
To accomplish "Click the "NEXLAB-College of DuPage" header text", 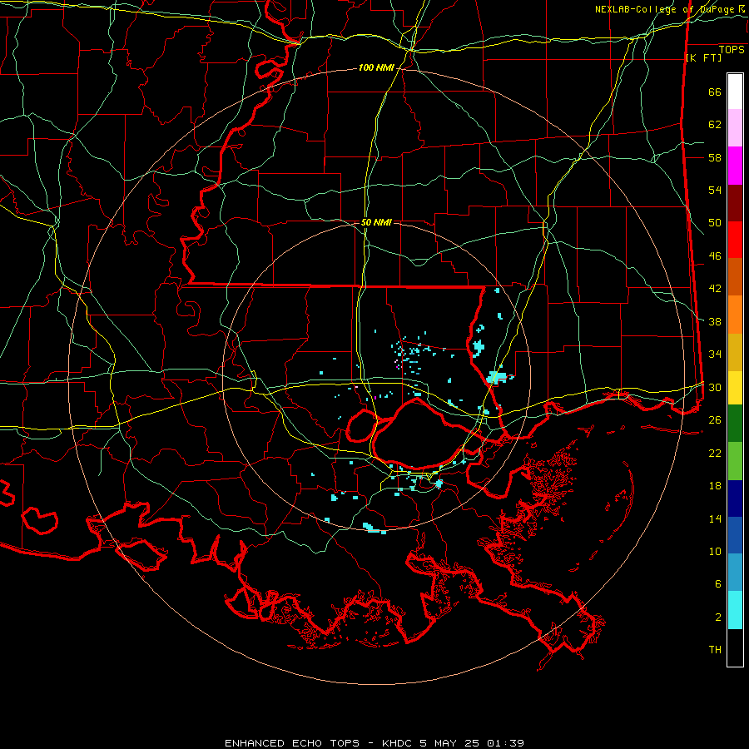I will pos(664,9).
